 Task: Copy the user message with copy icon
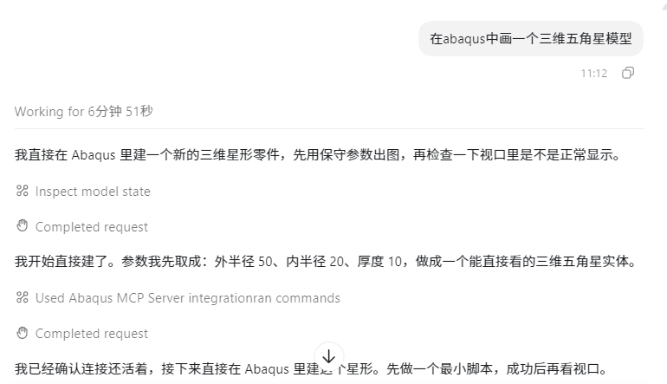[628, 73]
